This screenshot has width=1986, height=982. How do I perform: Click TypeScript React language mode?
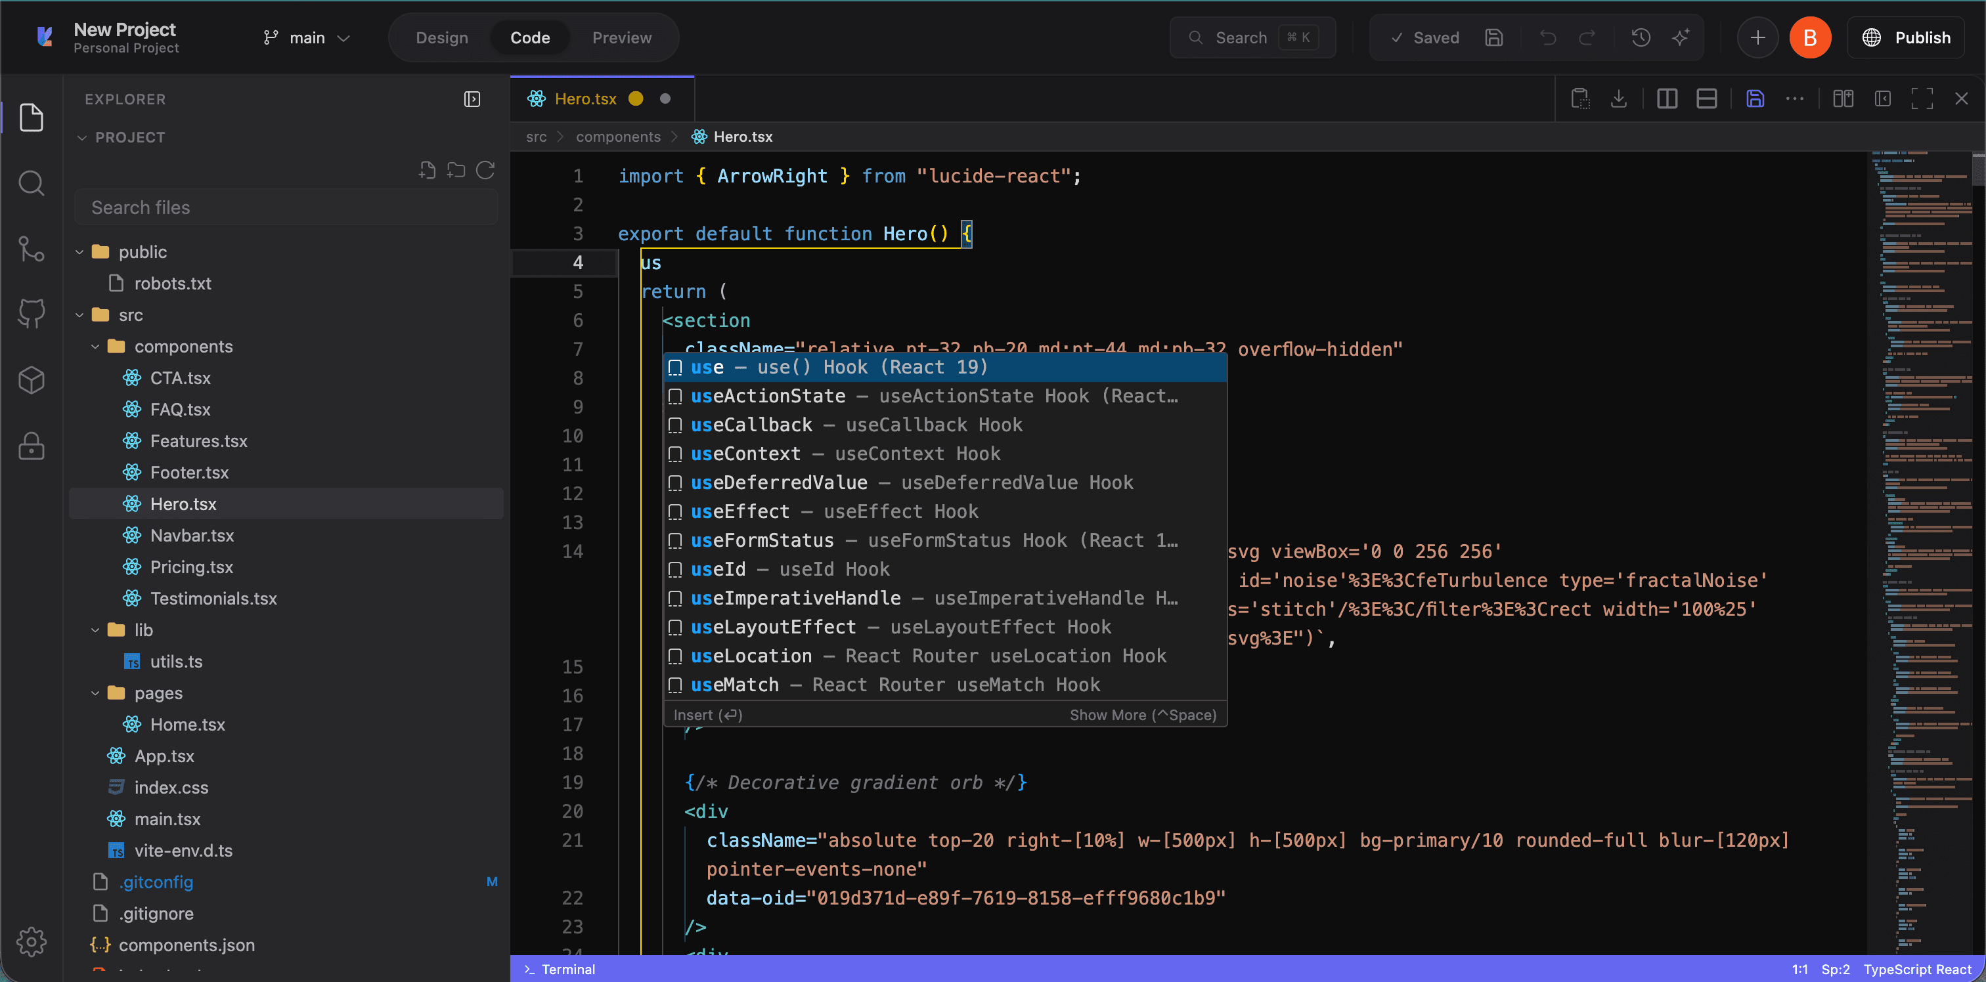pos(1916,969)
